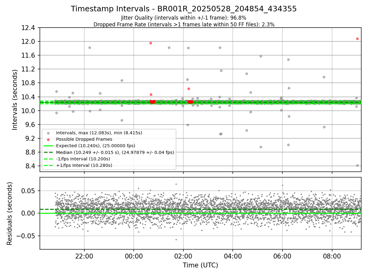Click the plot title "Timestamp Intervals - BR001R_20250528_204854_434355"
This screenshot has height=276, width=368.
(184, 9)
